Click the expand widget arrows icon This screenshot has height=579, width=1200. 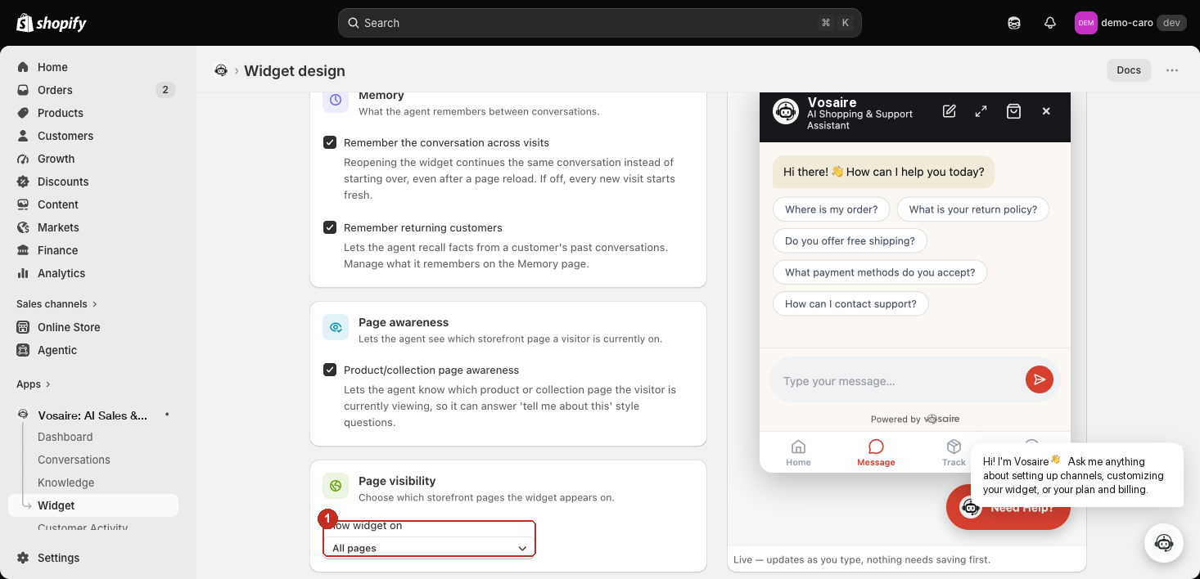click(981, 111)
